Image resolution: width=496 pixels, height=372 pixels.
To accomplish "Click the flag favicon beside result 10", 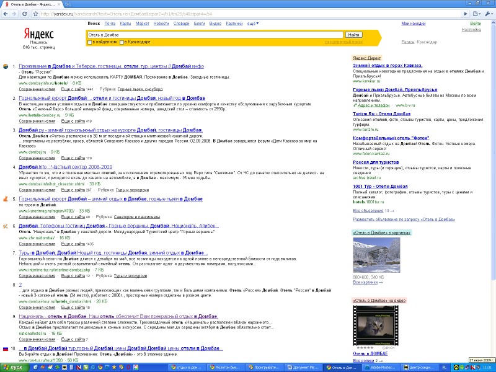I will tap(6, 349).
